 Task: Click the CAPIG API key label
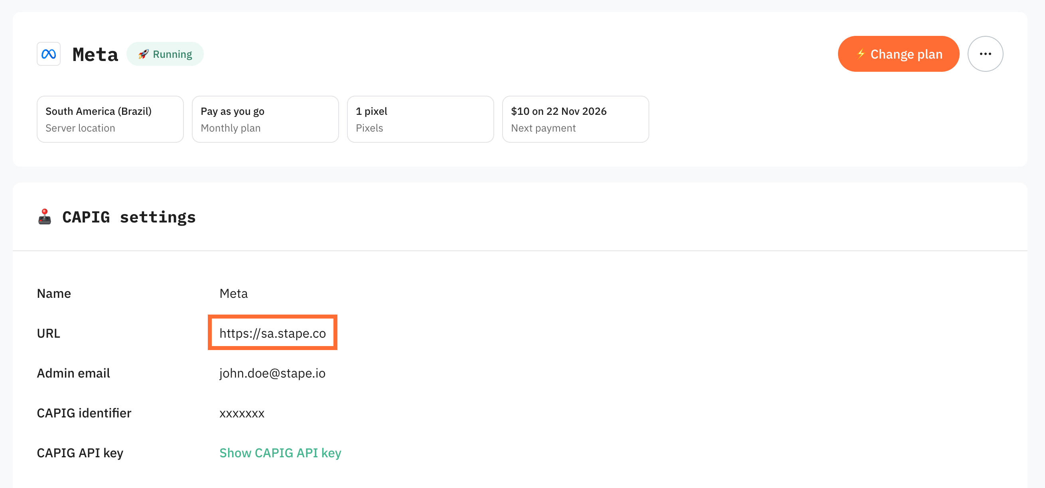80,452
